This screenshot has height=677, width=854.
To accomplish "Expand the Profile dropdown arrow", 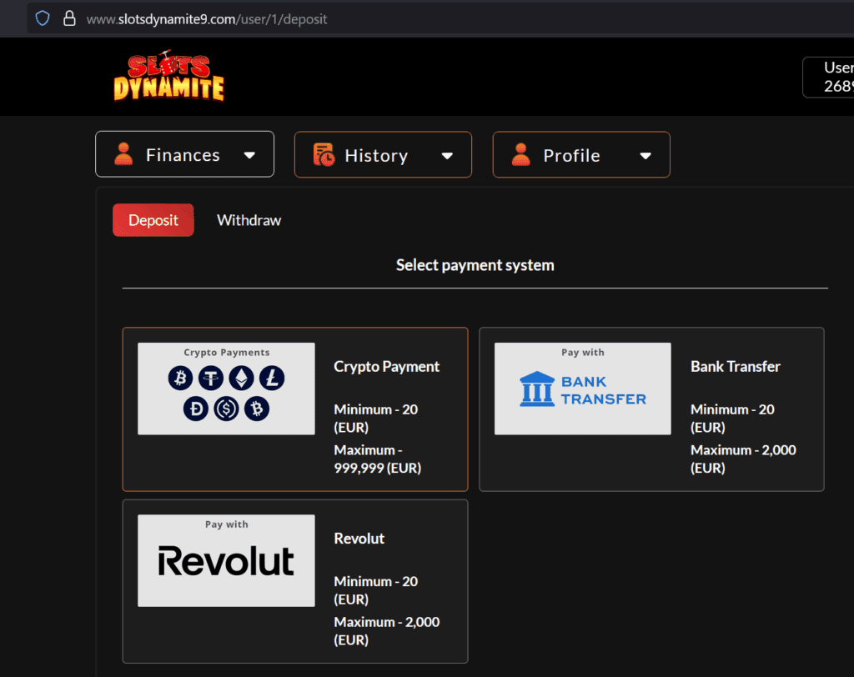I will 645,156.
